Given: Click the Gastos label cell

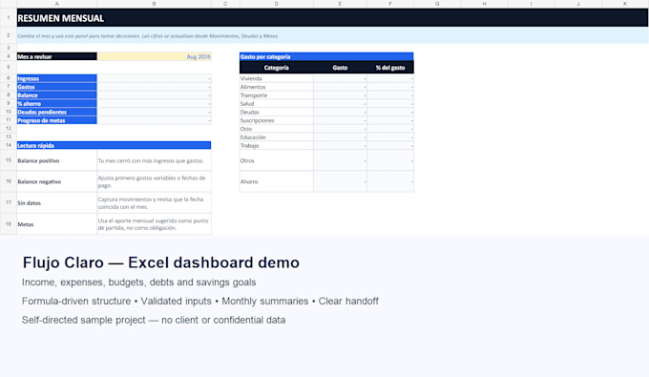Looking at the screenshot, I should click(x=57, y=87).
